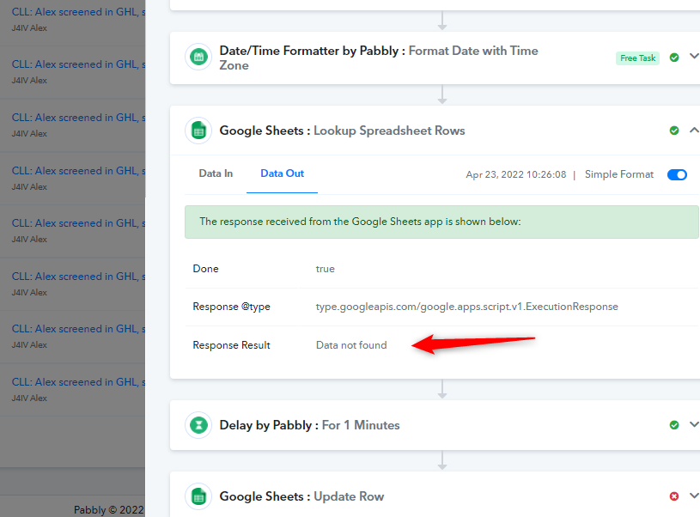Expand the Date/Time Formatter step
Image resolution: width=700 pixels, height=517 pixels.
[x=694, y=57]
